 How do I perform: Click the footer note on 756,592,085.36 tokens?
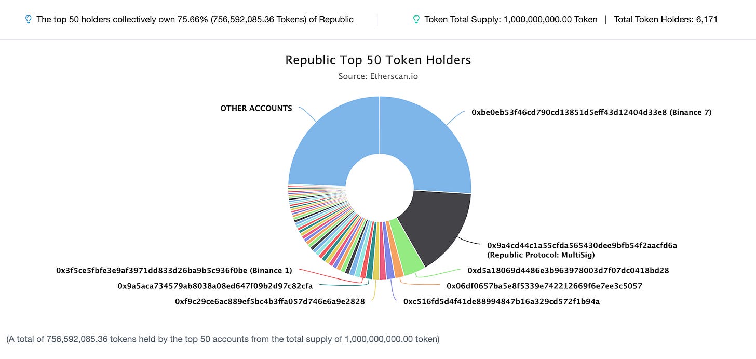[x=223, y=339]
